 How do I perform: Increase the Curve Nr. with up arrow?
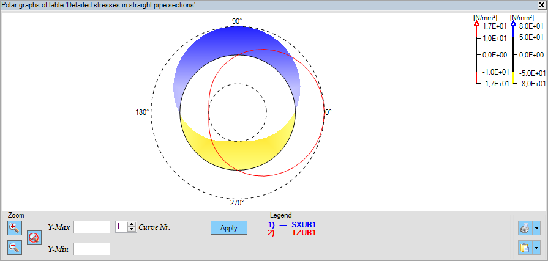[x=132, y=224]
